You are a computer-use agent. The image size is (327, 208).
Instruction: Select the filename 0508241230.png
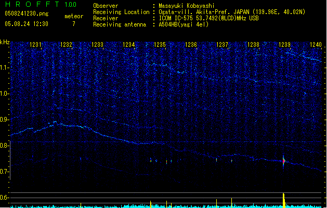(27, 14)
